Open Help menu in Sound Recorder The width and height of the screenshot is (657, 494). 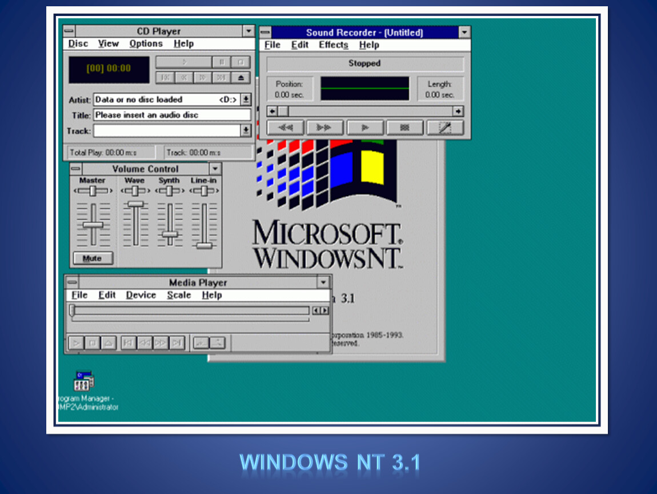[369, 45]
